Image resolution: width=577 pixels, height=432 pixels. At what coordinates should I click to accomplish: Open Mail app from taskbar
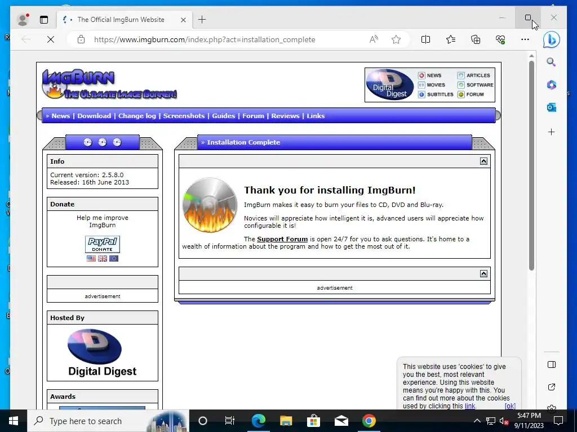(x=341, y=421)
